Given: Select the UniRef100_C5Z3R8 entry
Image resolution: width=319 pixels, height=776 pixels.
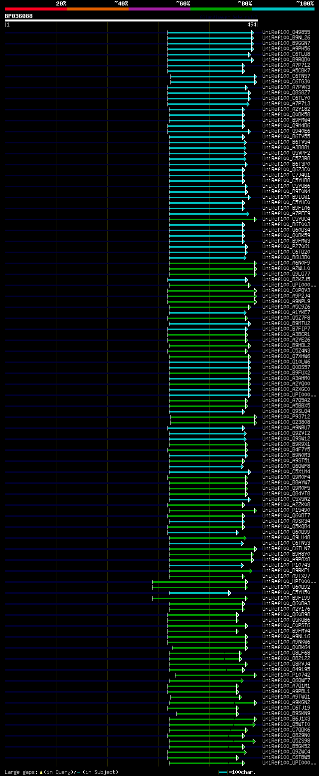Looking at the screenshot, I should 287,158.
